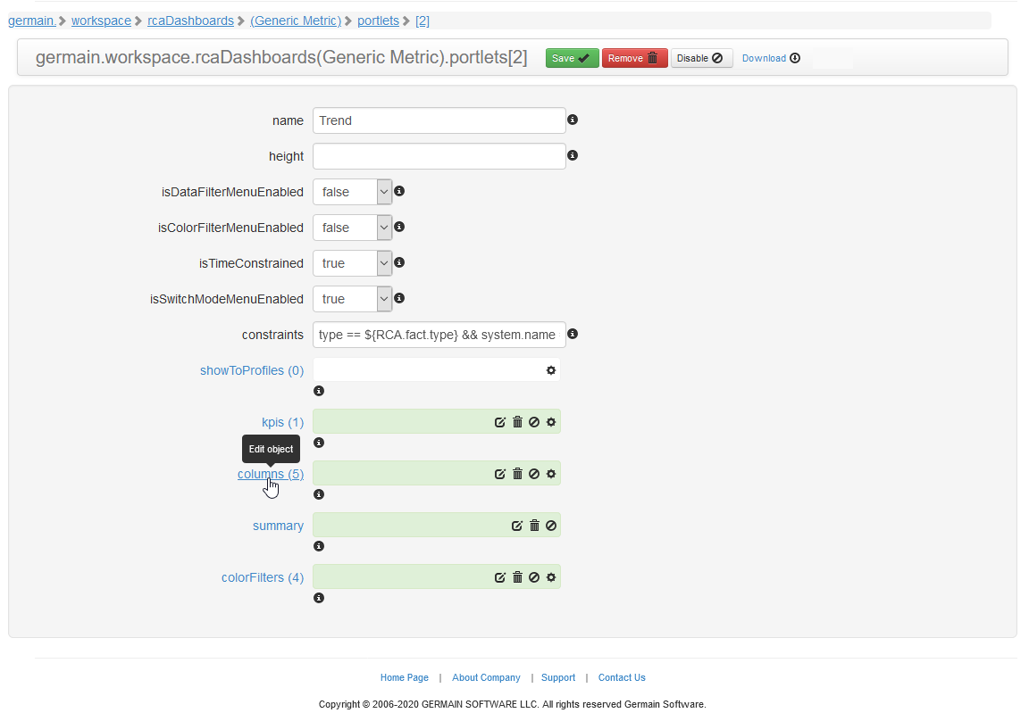Open the isColorFilterMenuEnabled dropdown
The image size is (1029, 713).
point(352,228)
